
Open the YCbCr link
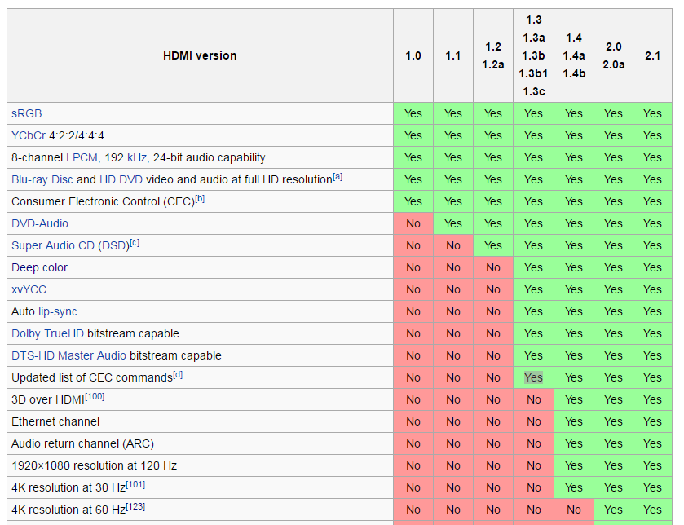click(29, 135)
